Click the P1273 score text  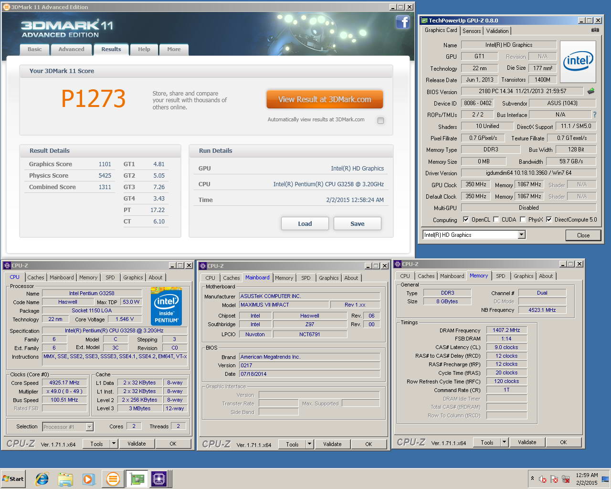pos(94,99)
